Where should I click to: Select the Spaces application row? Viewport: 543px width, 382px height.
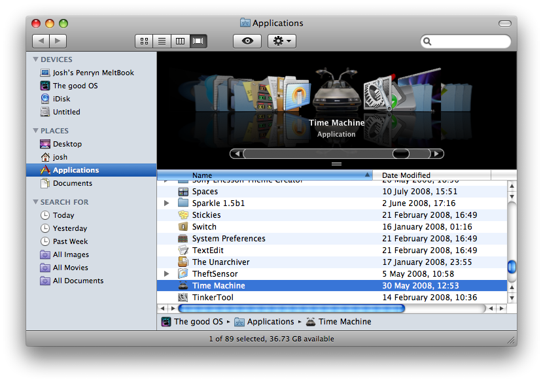(x=332, y=192)
